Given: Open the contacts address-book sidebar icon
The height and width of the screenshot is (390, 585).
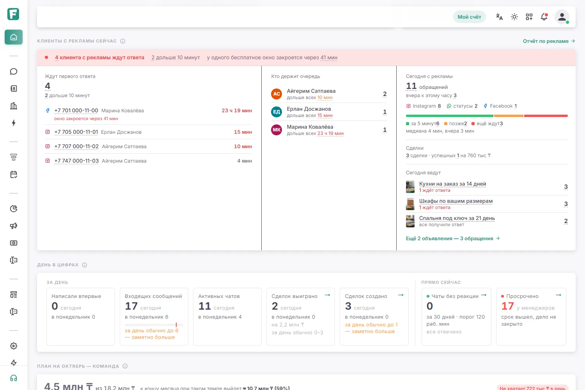Looking at the screenshot, I should click(x=14, y=89).
